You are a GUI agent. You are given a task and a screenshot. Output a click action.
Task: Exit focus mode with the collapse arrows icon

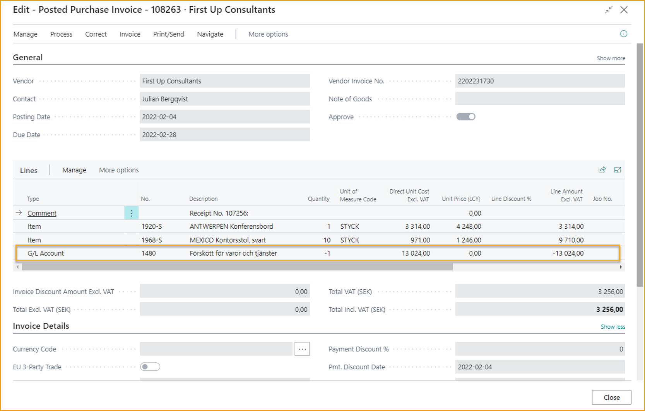609,10
